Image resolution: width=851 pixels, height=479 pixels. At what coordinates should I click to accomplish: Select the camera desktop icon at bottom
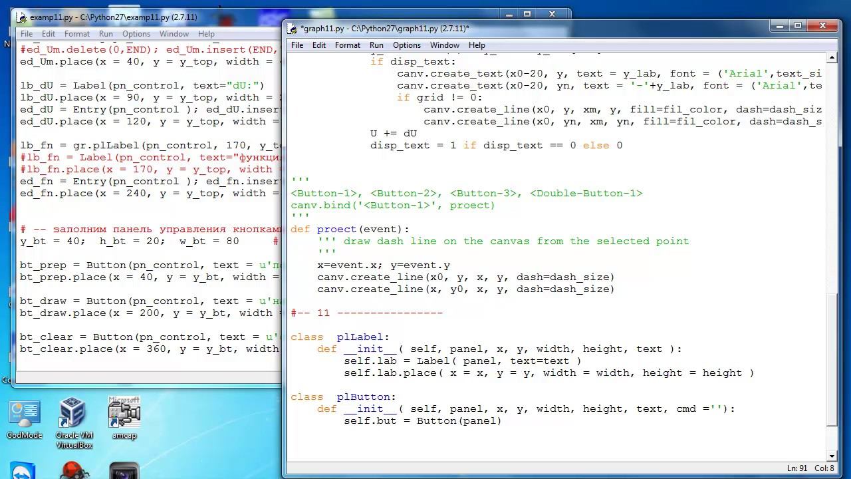tap(124, 471)
